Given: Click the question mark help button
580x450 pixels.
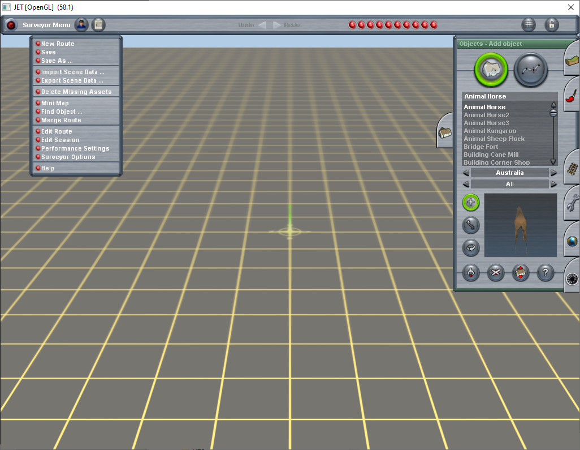Looking at the screenshot, I should (545, 273).
